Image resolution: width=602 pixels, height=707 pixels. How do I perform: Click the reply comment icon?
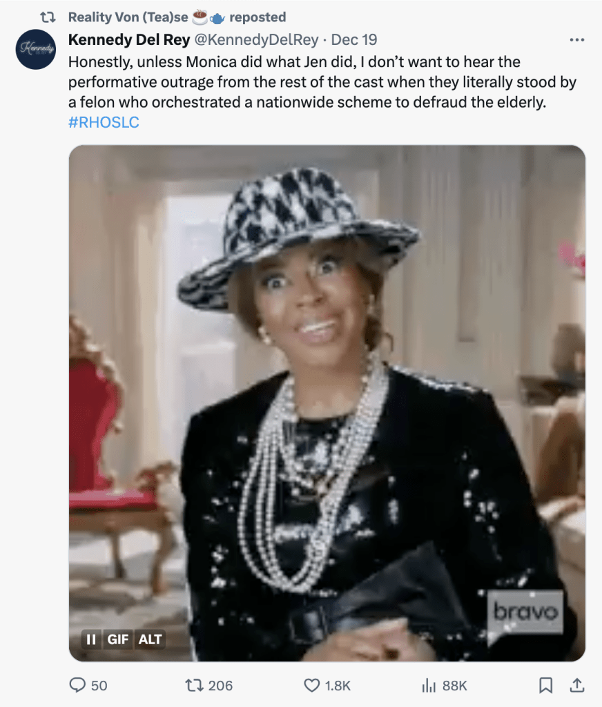pos(77,685)
